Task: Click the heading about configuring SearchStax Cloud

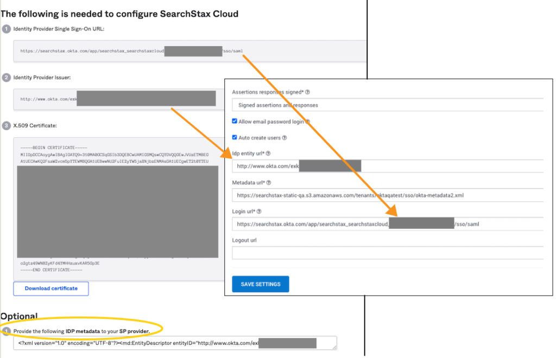Action: tap(119, 14)
